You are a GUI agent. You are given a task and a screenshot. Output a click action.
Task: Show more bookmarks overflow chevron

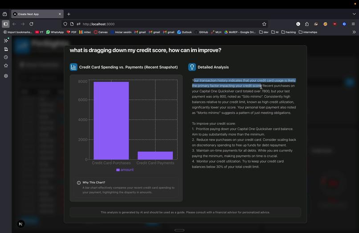click(x=354, y=33)
